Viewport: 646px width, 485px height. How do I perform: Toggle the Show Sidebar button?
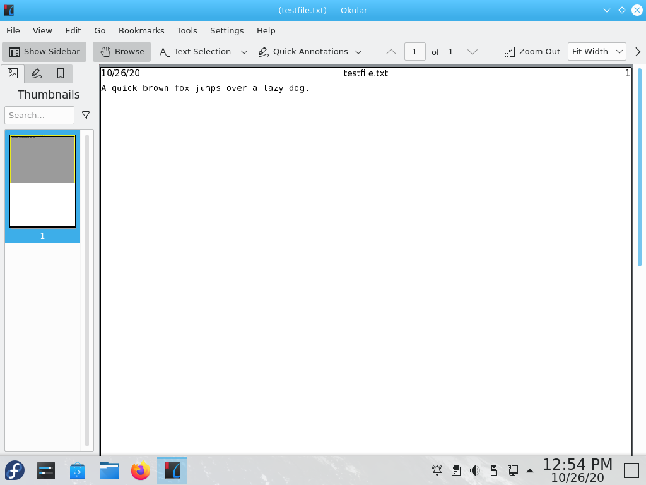pos(44,52)
